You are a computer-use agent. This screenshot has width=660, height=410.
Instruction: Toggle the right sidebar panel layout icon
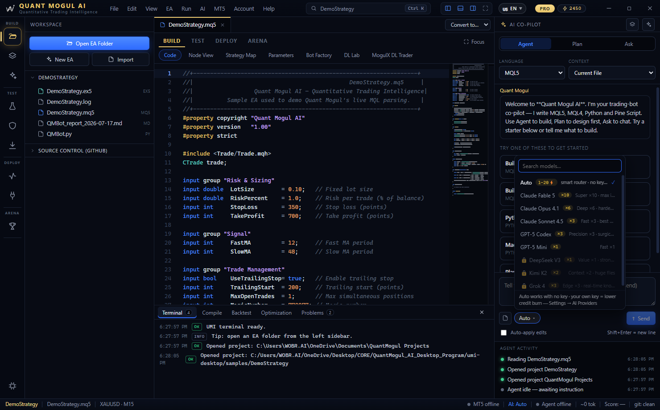tap(473, 8)
